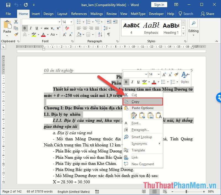The height and width of the screenshot is (195, 221).
Task: Choose Copy from the context menu
Action: [x=135, y=102]
